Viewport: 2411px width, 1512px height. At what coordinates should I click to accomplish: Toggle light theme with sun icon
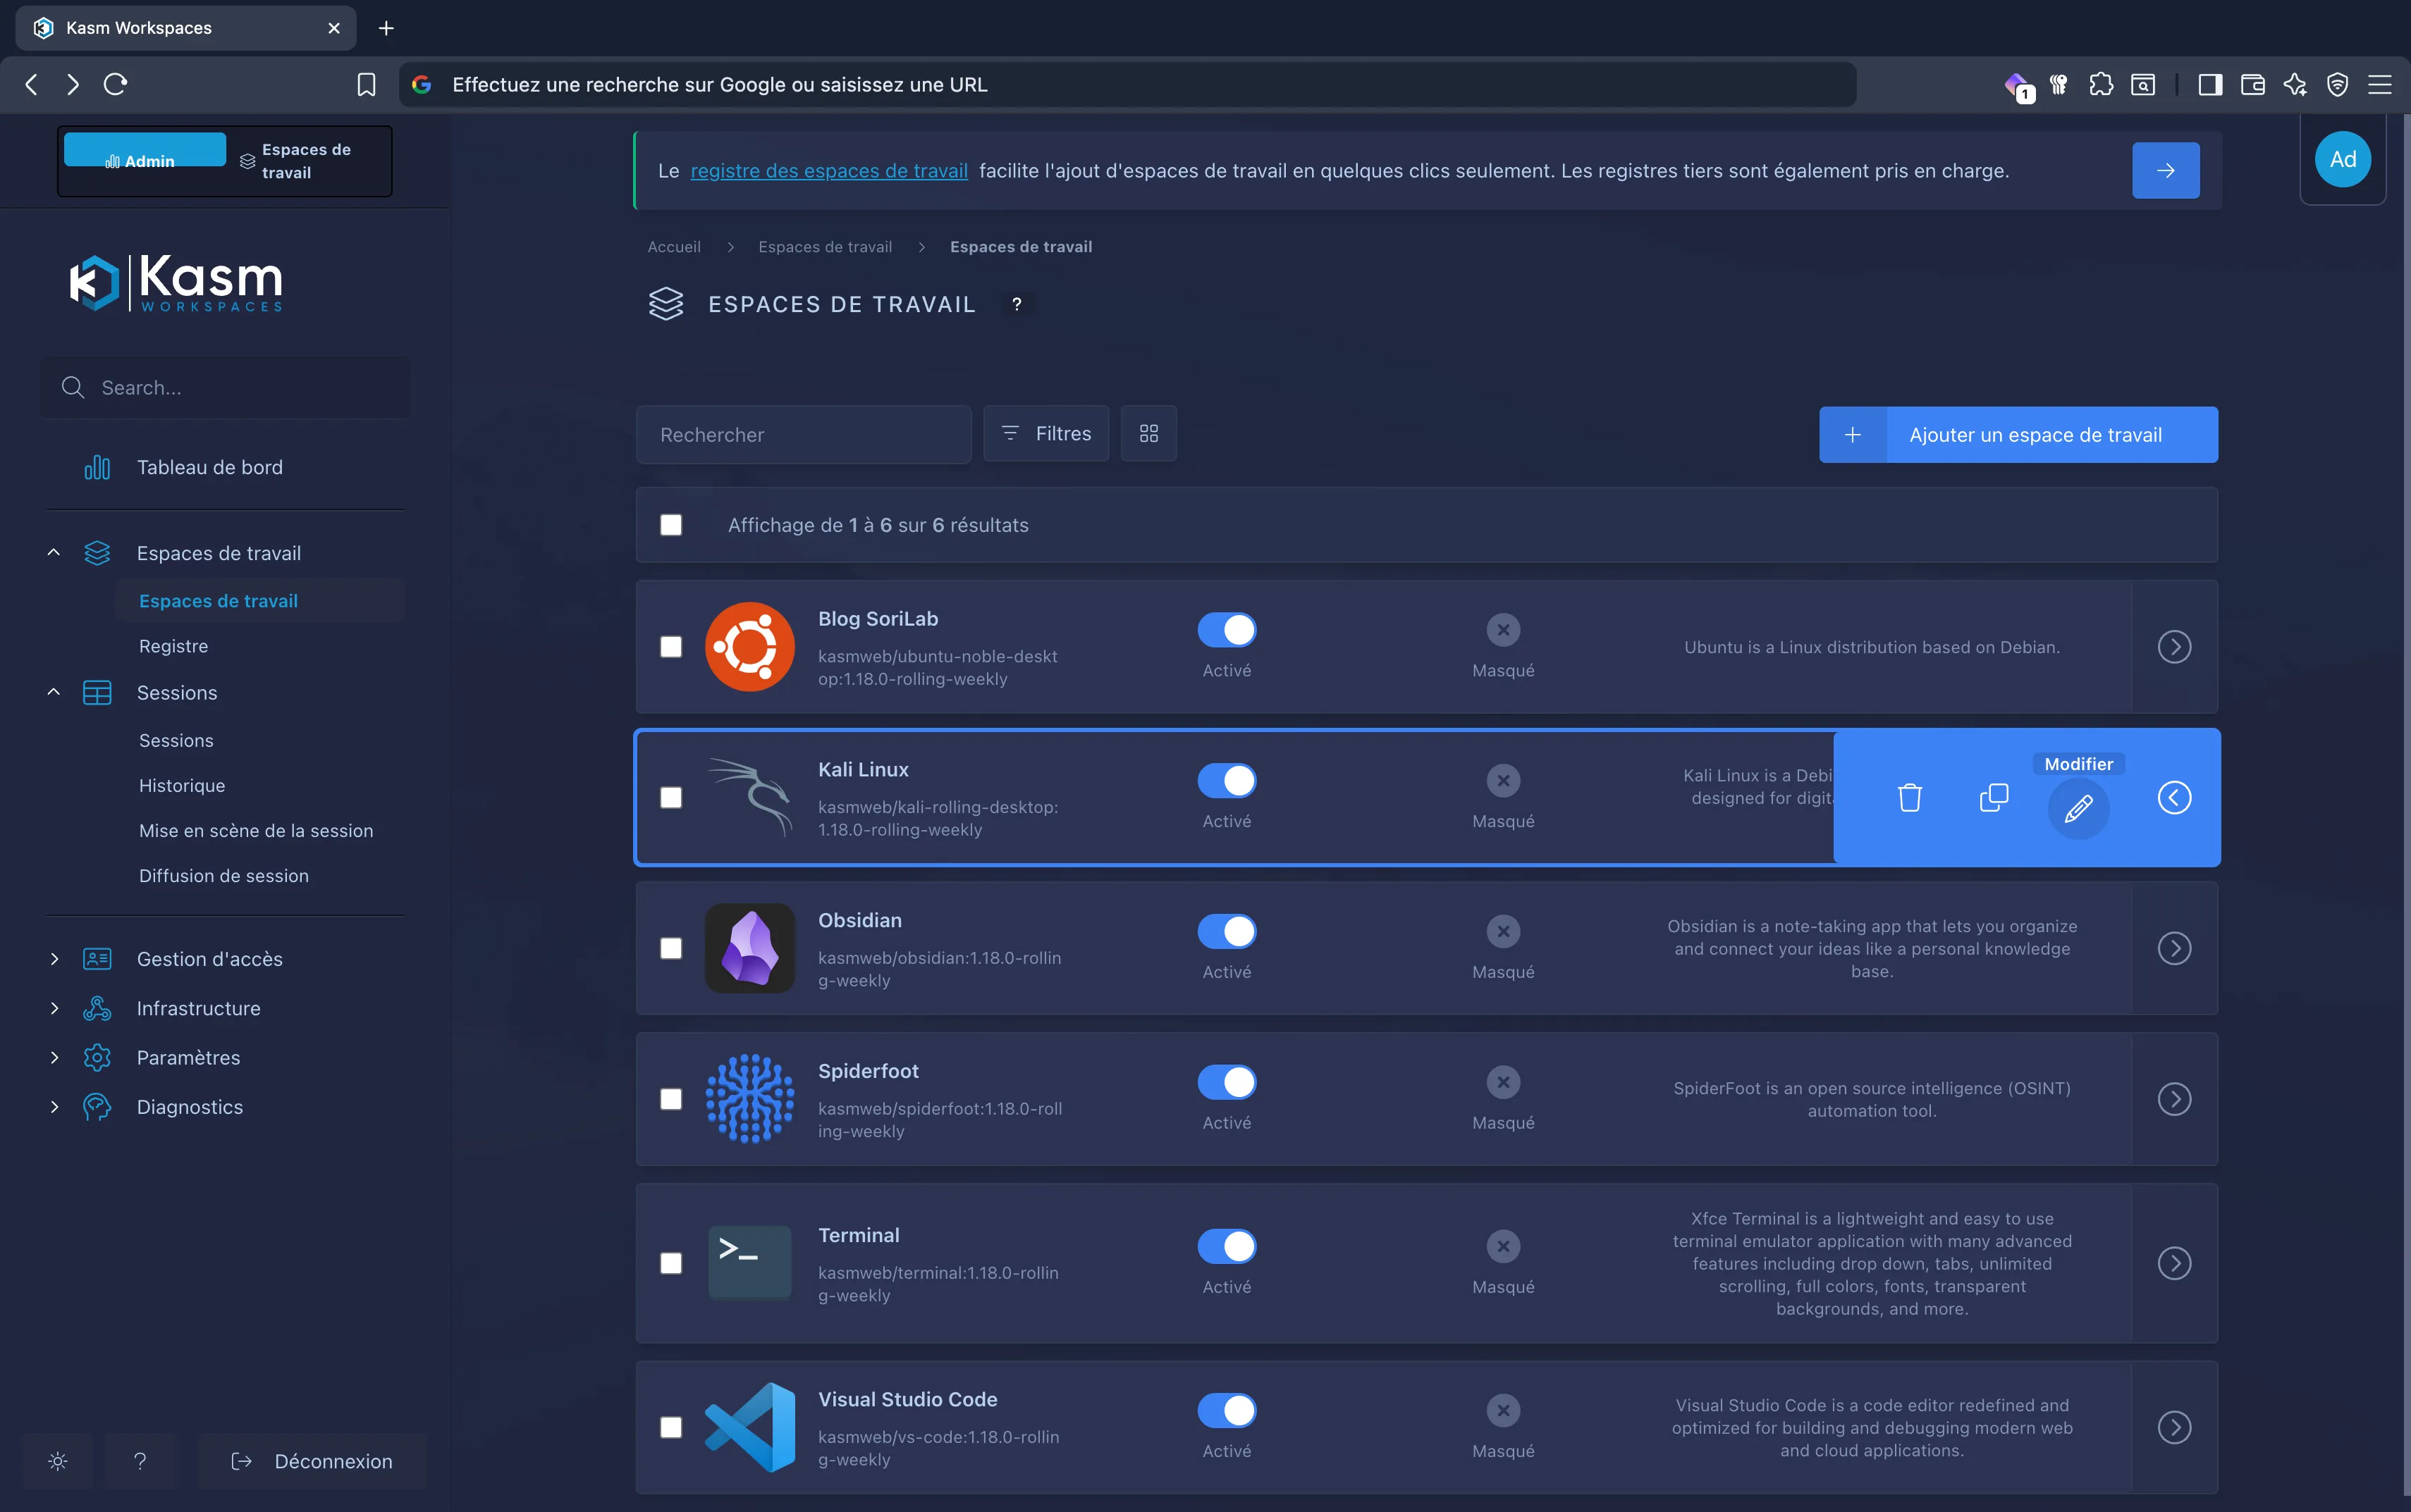tap(58, 1460)
